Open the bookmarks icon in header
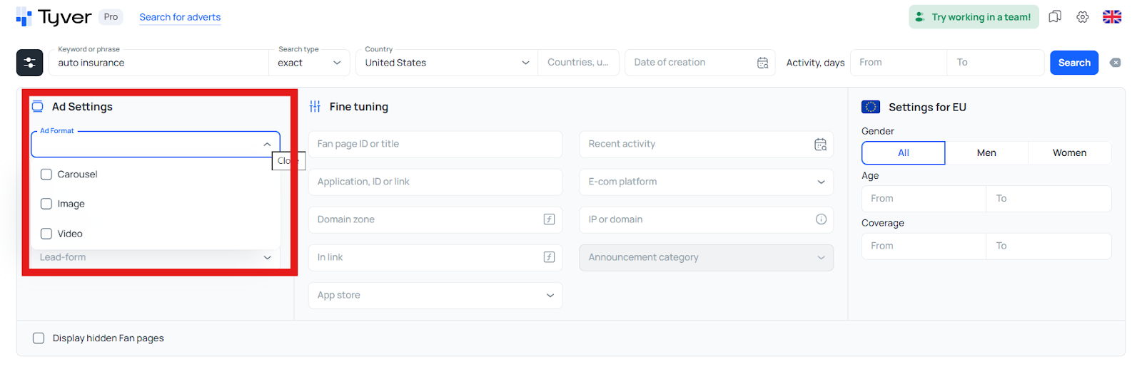 point(1055,17)
